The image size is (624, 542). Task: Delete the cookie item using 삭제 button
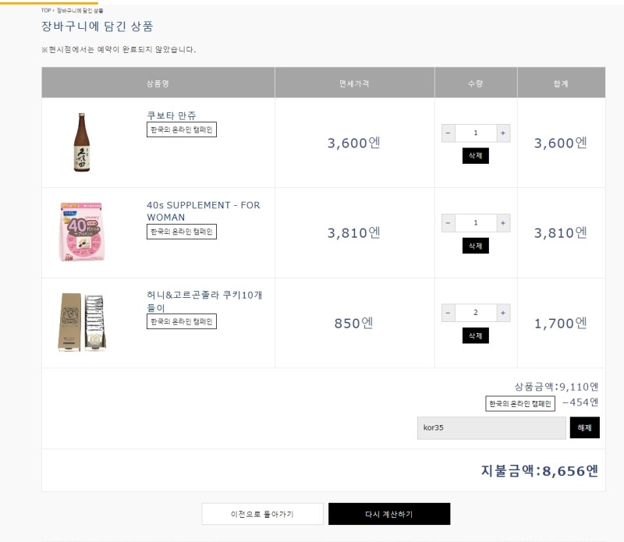click(476, 336)
